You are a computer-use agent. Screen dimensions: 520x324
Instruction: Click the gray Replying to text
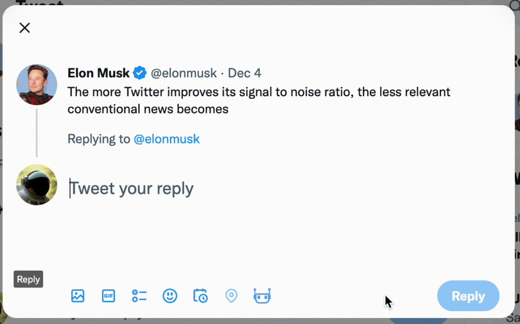click(x=99, y=139)
